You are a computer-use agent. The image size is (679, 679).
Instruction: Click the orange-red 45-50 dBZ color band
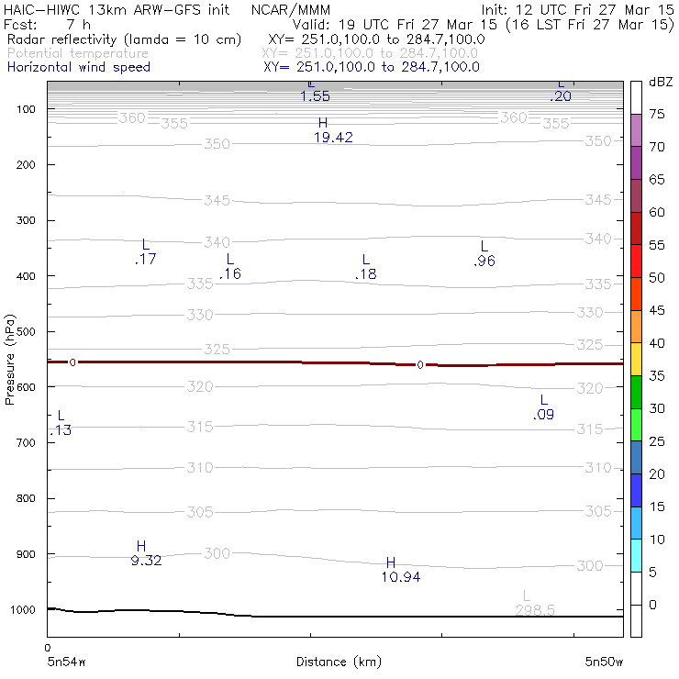coord(636,294)
